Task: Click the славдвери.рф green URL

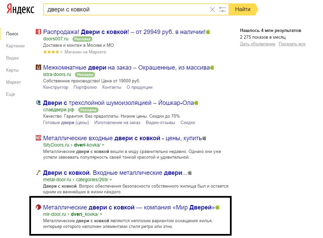Action: (x=59, y=110)
